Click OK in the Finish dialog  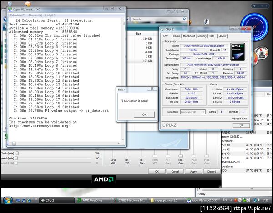click(x=144, y=114)
